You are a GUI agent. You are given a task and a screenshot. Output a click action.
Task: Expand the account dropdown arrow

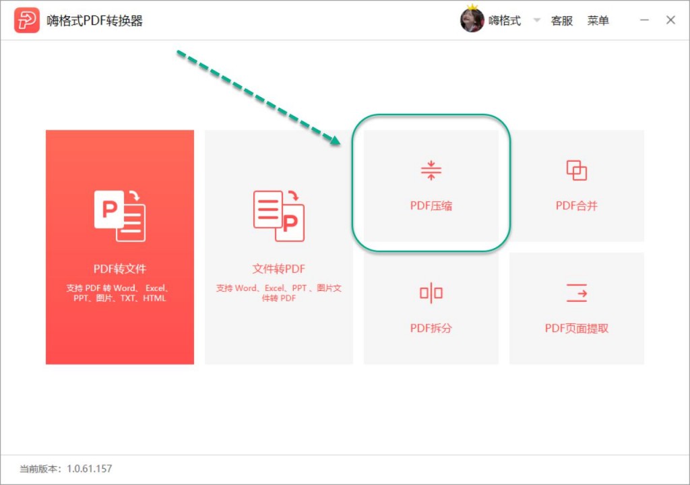tap(536, 20)
